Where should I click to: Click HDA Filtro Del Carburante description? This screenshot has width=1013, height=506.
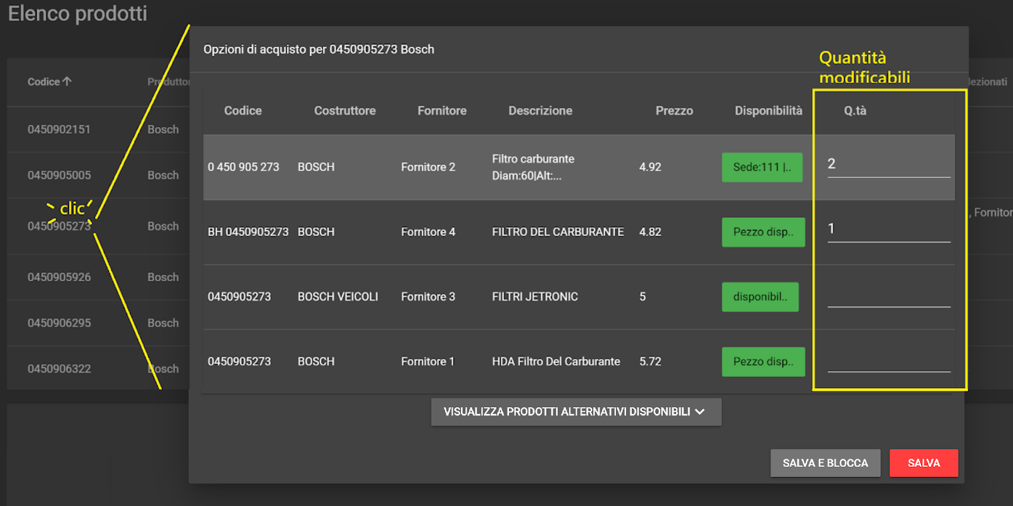pyautogui.click(x=556, y=362)
